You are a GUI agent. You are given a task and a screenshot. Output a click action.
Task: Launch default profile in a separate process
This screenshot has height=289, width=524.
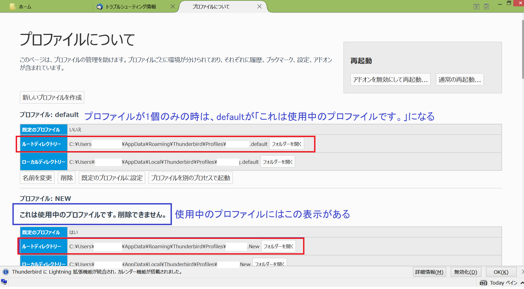(x=190, y=178)
